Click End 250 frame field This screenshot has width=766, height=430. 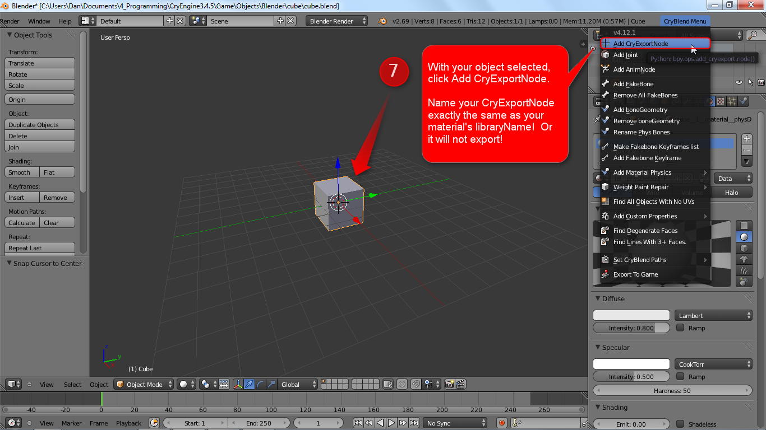pos(258,423)
